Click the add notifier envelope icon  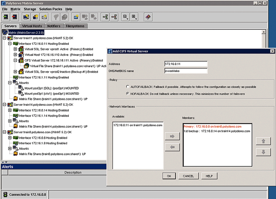pos(44,17)
